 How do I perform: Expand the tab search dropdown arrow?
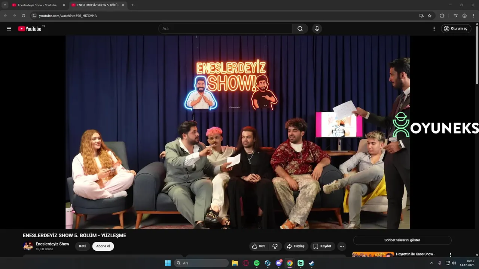[5, 5]
